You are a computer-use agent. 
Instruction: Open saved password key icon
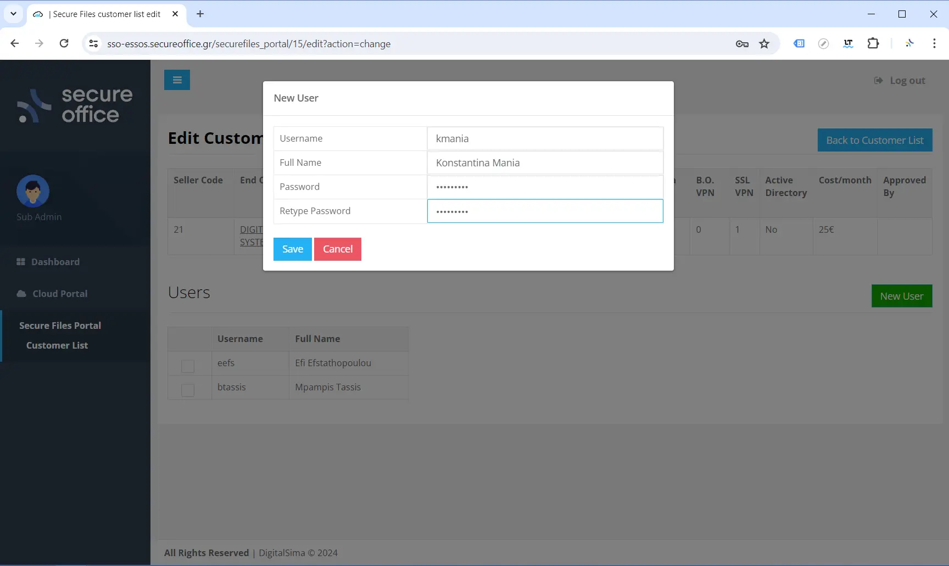(742, 44)
